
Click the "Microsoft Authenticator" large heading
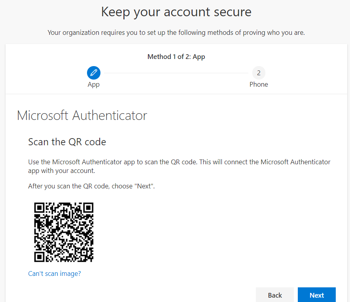[82, 116]
